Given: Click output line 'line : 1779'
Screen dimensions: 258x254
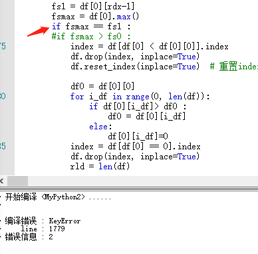Looking at the screenshot, I should 43,229.
